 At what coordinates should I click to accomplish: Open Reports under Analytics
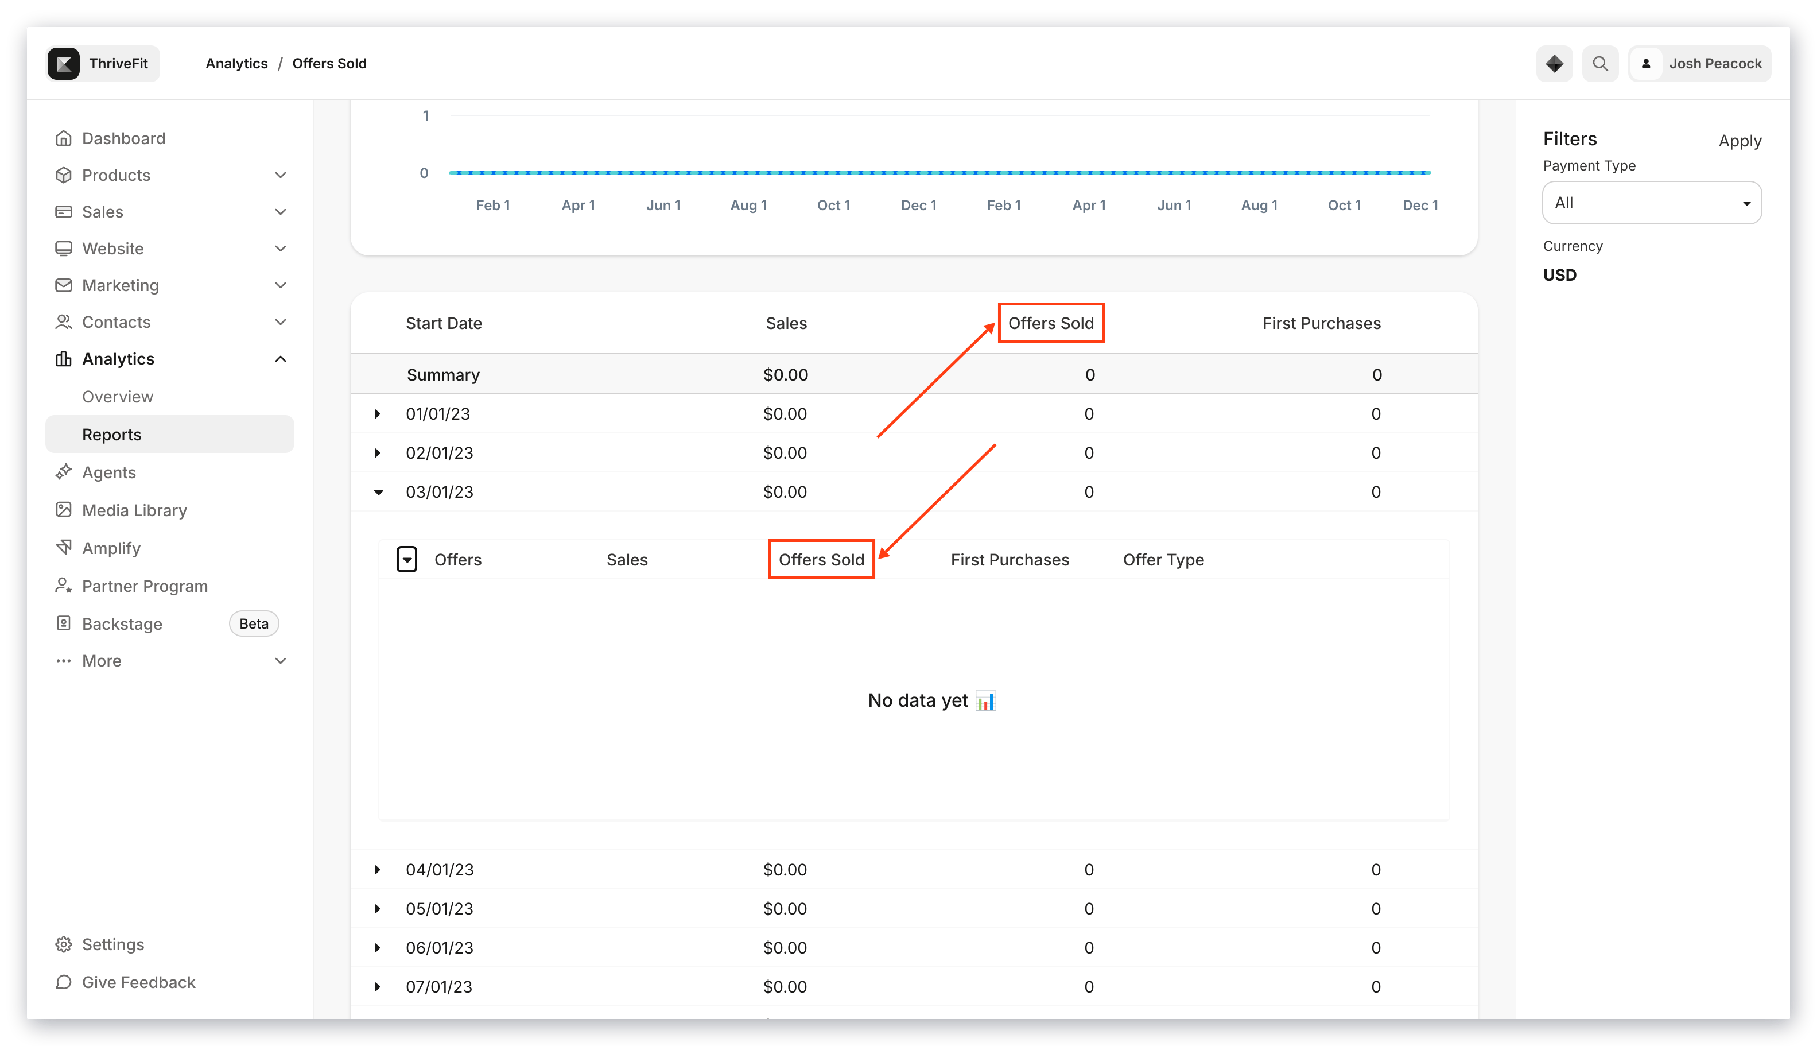click(169, 434)
